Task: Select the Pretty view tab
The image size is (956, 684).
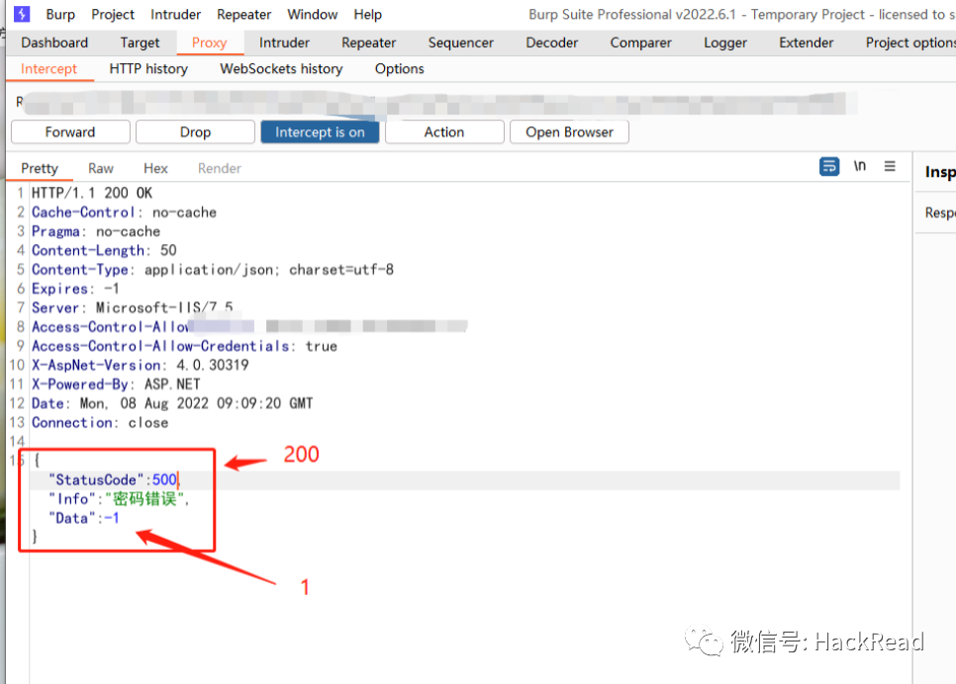Action: coord(40,169)
